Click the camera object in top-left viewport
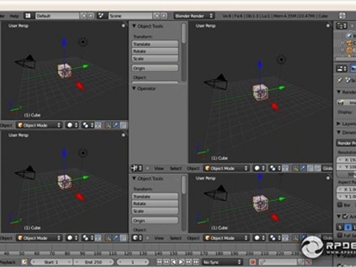 click(26, 62)
